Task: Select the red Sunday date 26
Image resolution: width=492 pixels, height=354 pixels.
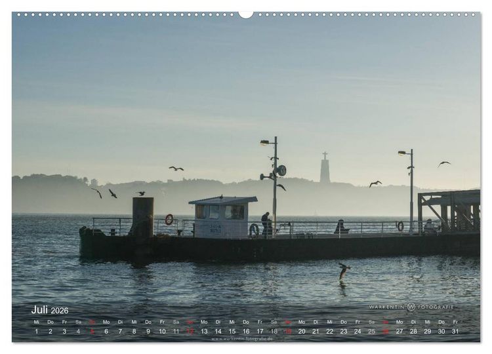Action: (386, 331)
